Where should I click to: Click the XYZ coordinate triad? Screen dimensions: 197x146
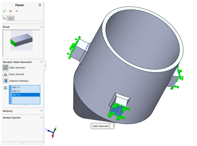click(52, 131)
